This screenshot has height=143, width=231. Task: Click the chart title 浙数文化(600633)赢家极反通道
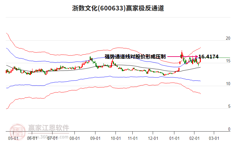coord(118,8)
